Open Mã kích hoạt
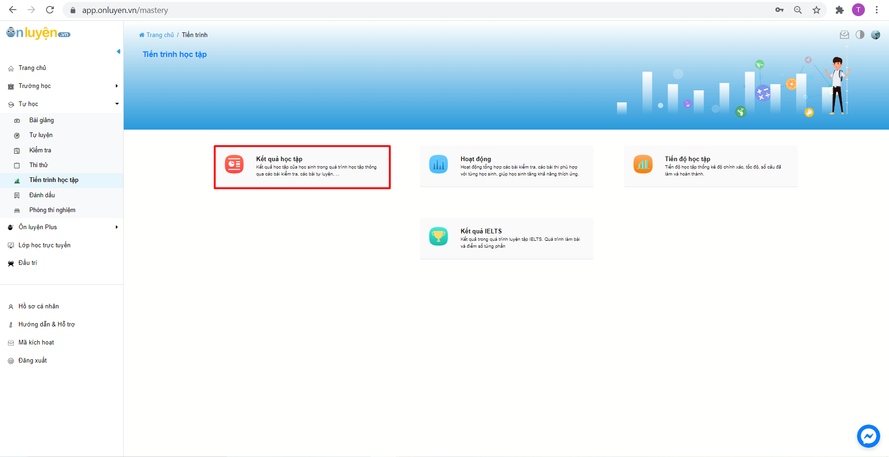 coord(36,342)
